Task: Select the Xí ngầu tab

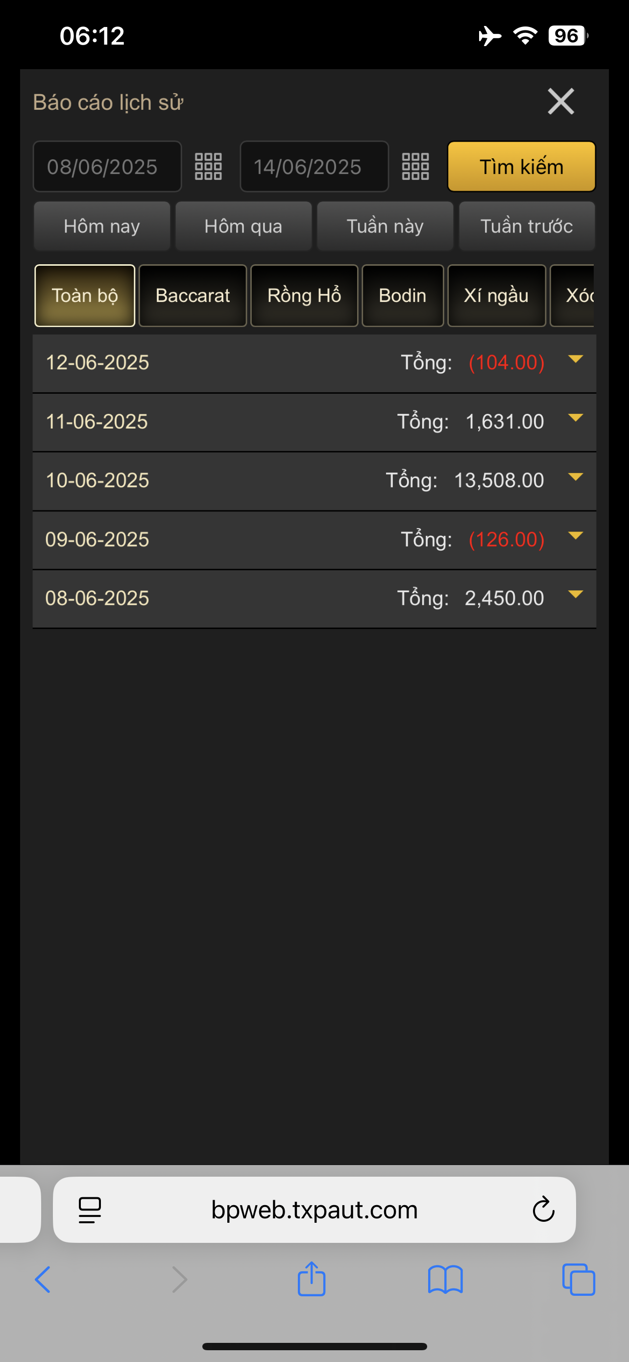Action: (x=496, y=296)
